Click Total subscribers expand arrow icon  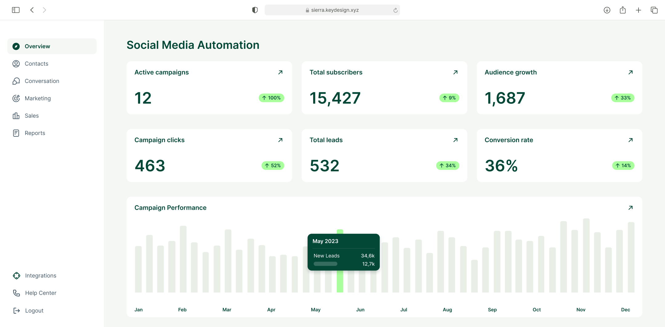[455, 72]
